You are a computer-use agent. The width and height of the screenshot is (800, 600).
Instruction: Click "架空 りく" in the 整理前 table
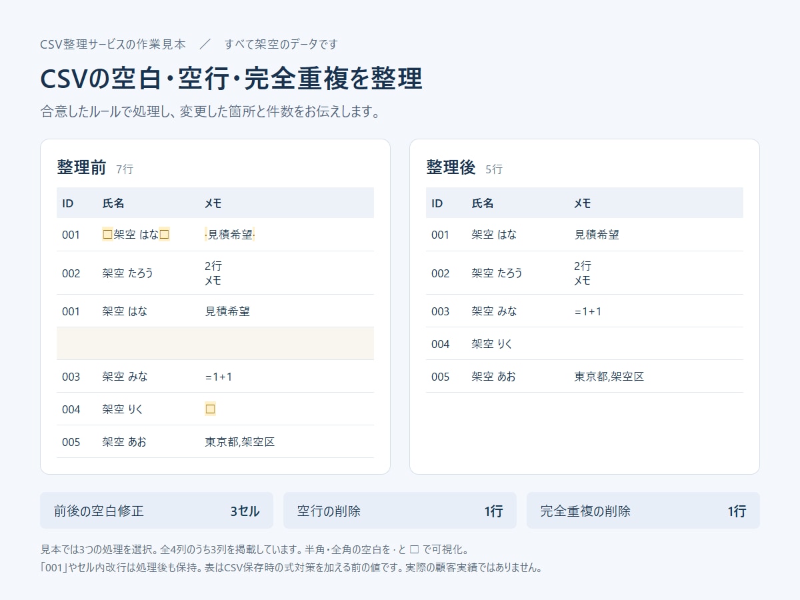[x=123, y=409]
